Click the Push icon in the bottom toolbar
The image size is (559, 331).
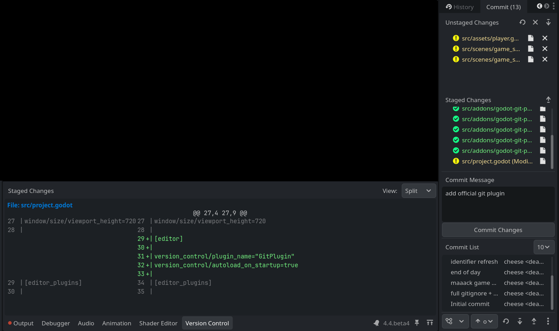[x=534, y=321]
